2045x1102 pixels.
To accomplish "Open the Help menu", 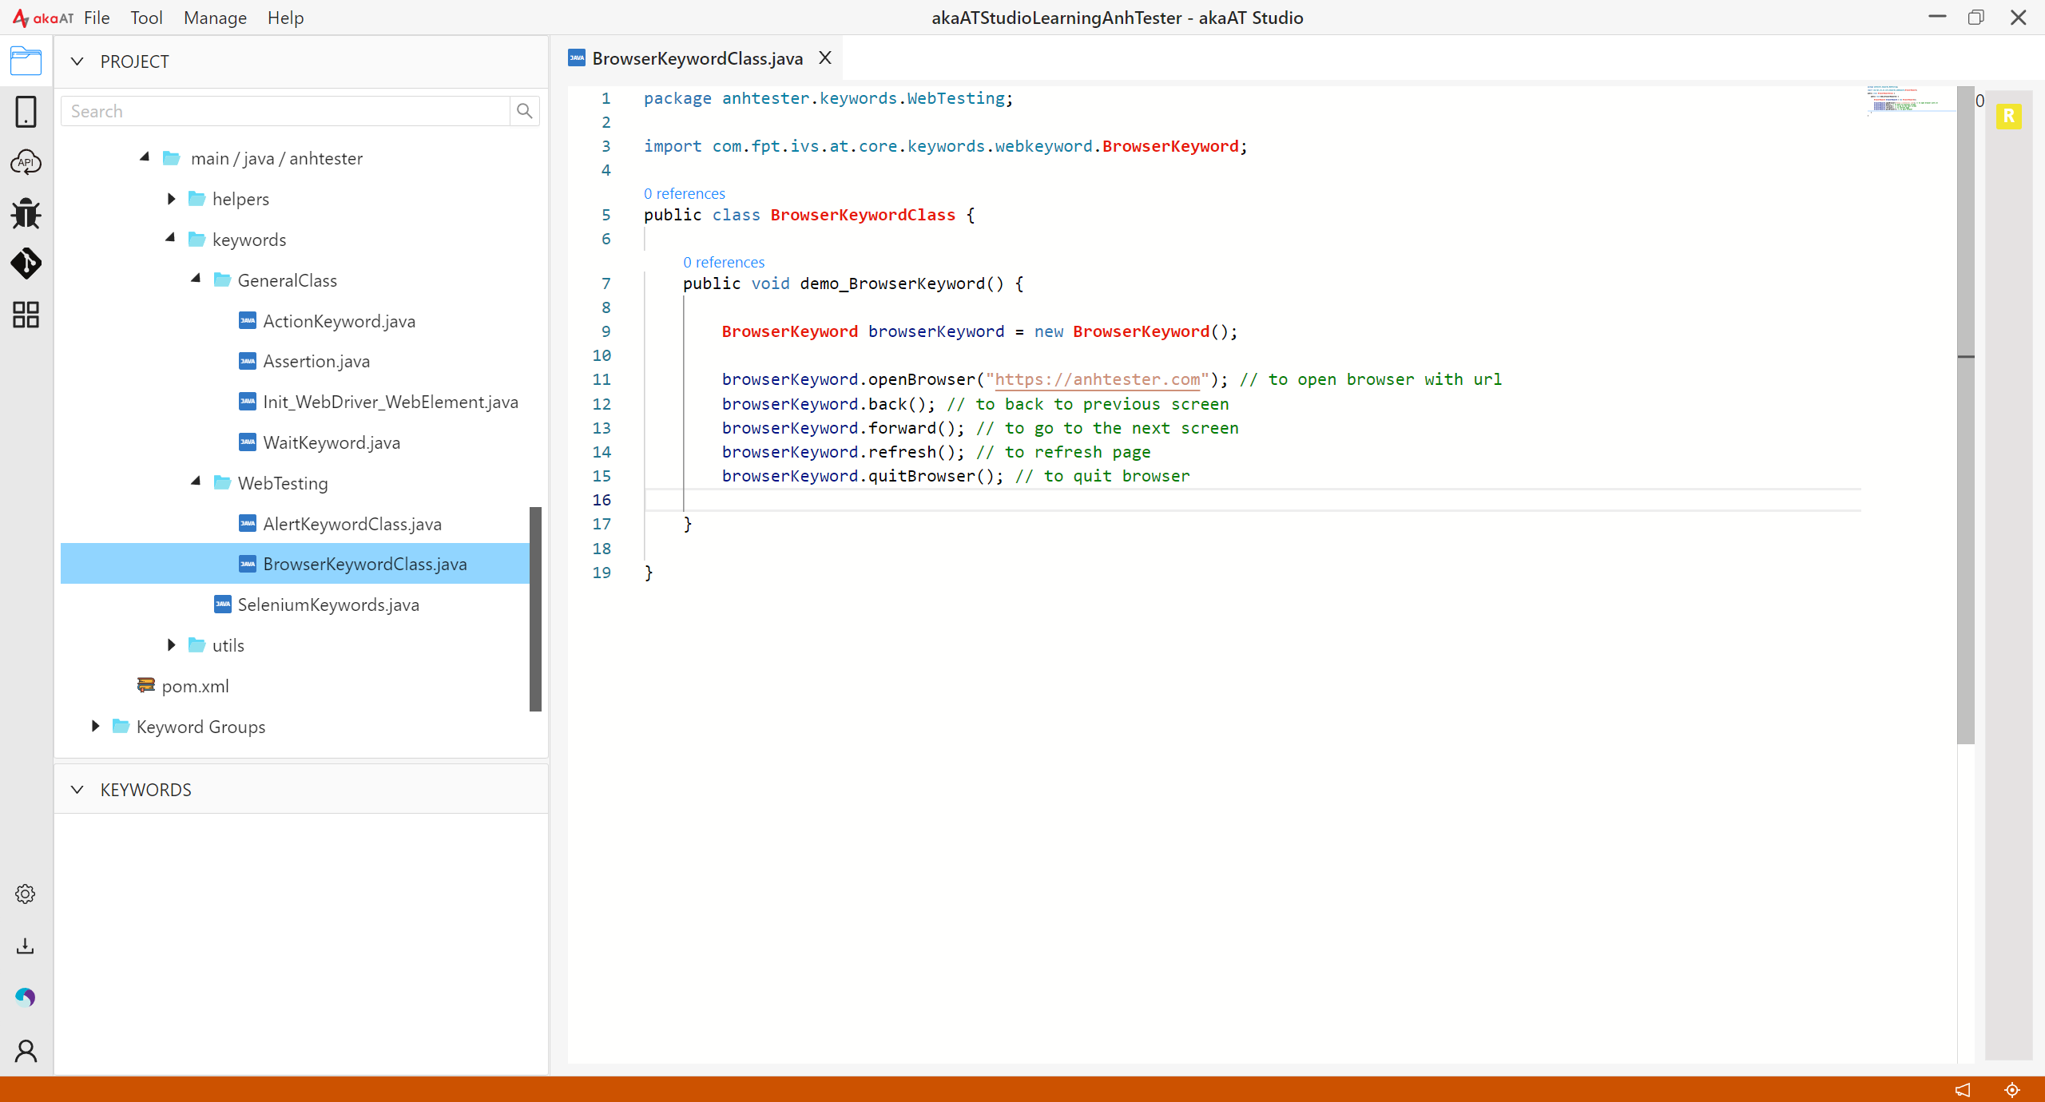I will click(x=285, y=18).
